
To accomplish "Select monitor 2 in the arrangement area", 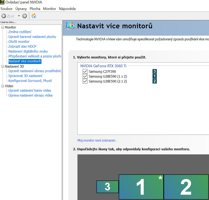I will coord(186,187).
